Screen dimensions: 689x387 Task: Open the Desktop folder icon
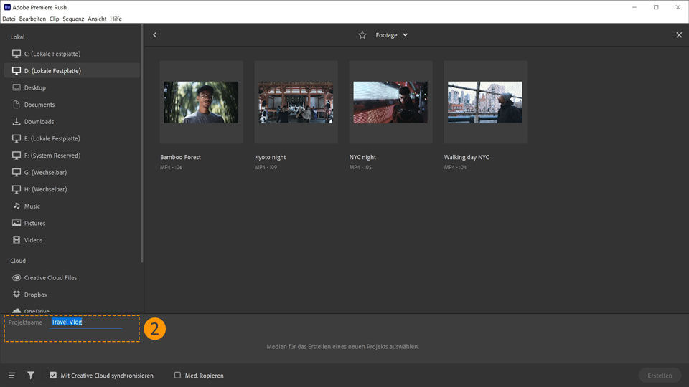(x=17, y=87)
